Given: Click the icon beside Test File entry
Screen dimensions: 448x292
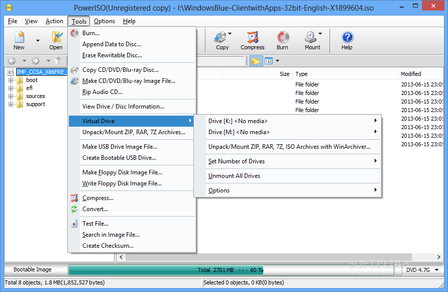Looking at the screenshot, I should (74, 224).
